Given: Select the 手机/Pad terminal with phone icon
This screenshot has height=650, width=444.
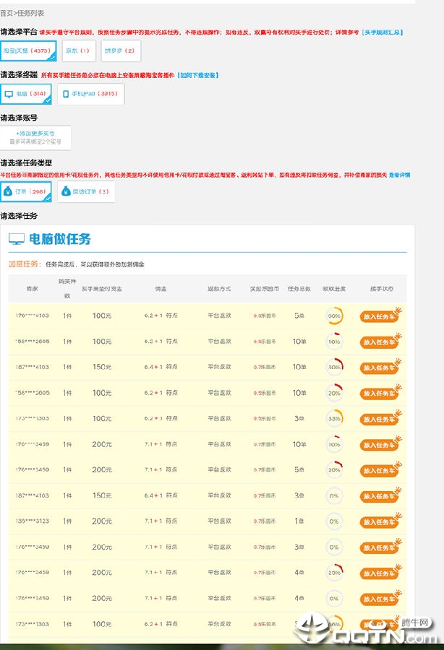Looking at the screenshot, I should click(90, 94).
